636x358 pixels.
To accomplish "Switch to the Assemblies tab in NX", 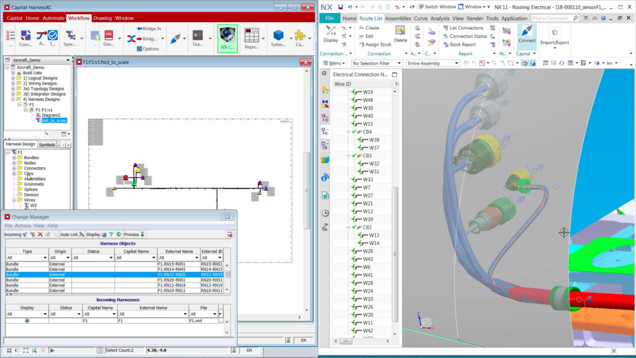I will tap(398, 18).
